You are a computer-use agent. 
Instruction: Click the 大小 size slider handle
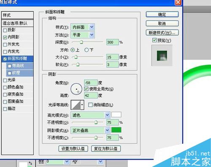(x=76, y=57)
